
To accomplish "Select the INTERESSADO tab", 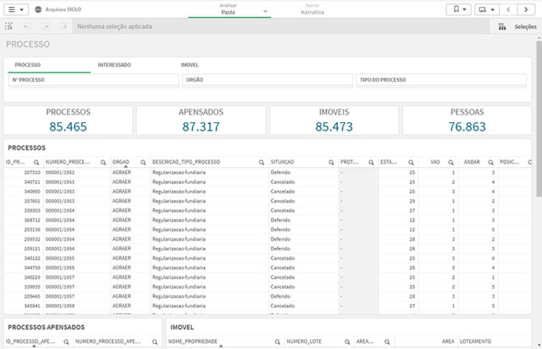I will (114, 65).
